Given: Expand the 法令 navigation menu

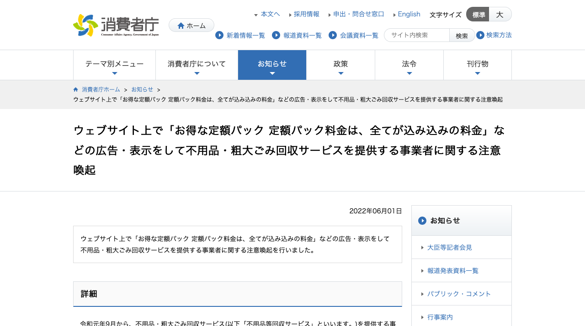Looking at the screenshot, I should click(409, 65).
